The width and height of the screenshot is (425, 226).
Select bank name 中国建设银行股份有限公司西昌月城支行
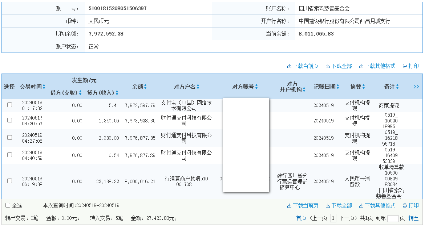click(344, 21)
